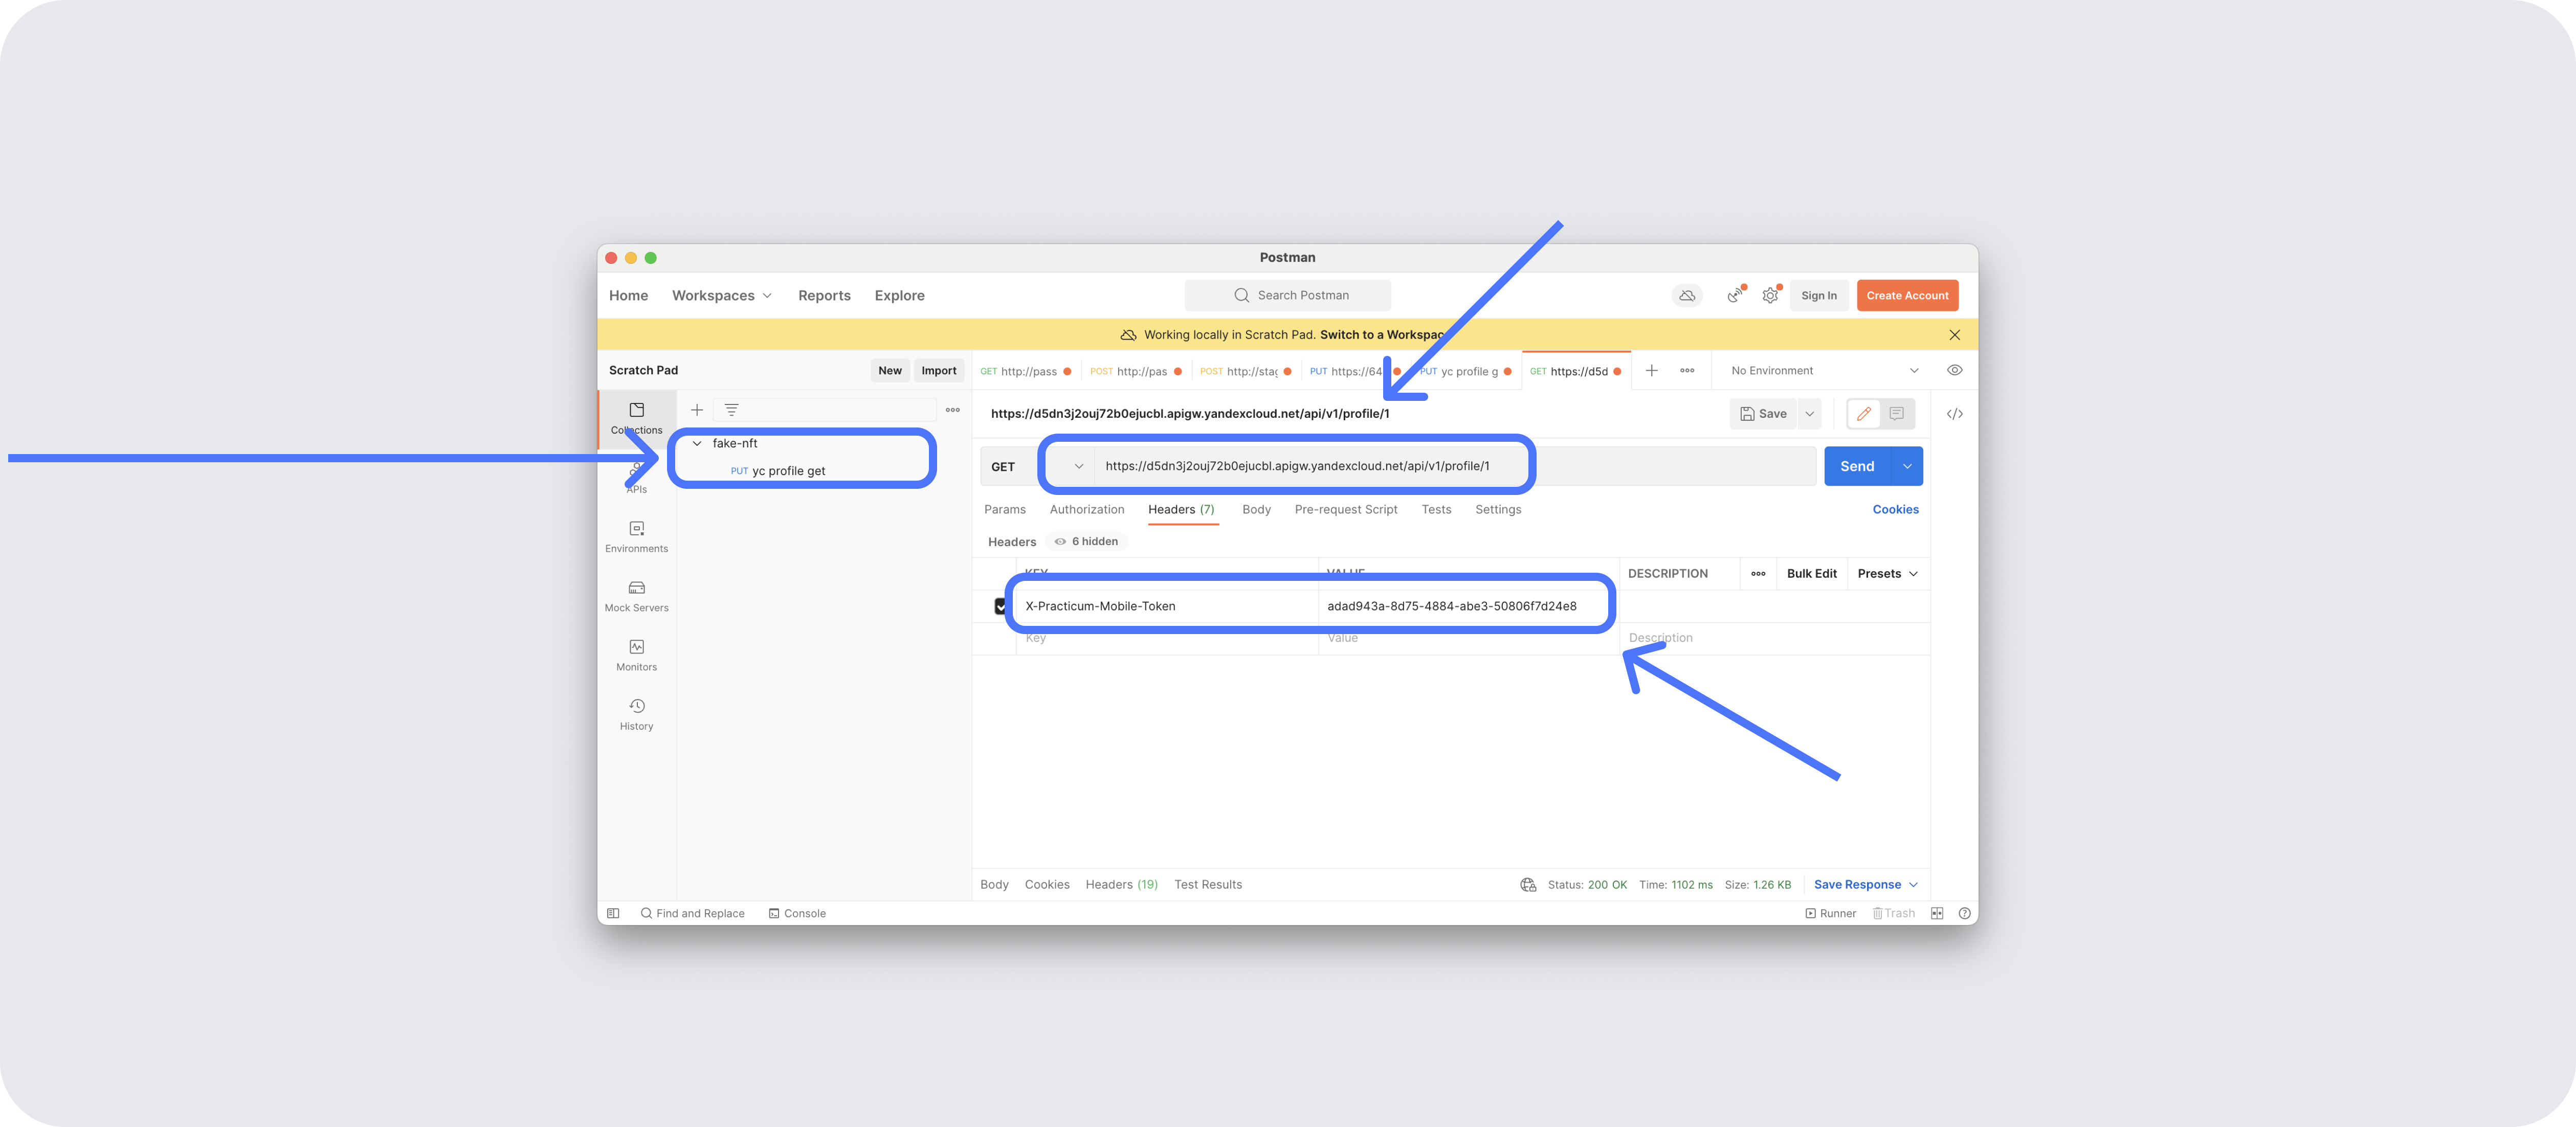Click the edit pencil icon

[1864, 414]
